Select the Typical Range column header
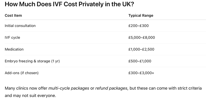 click(x=141, y=15)
